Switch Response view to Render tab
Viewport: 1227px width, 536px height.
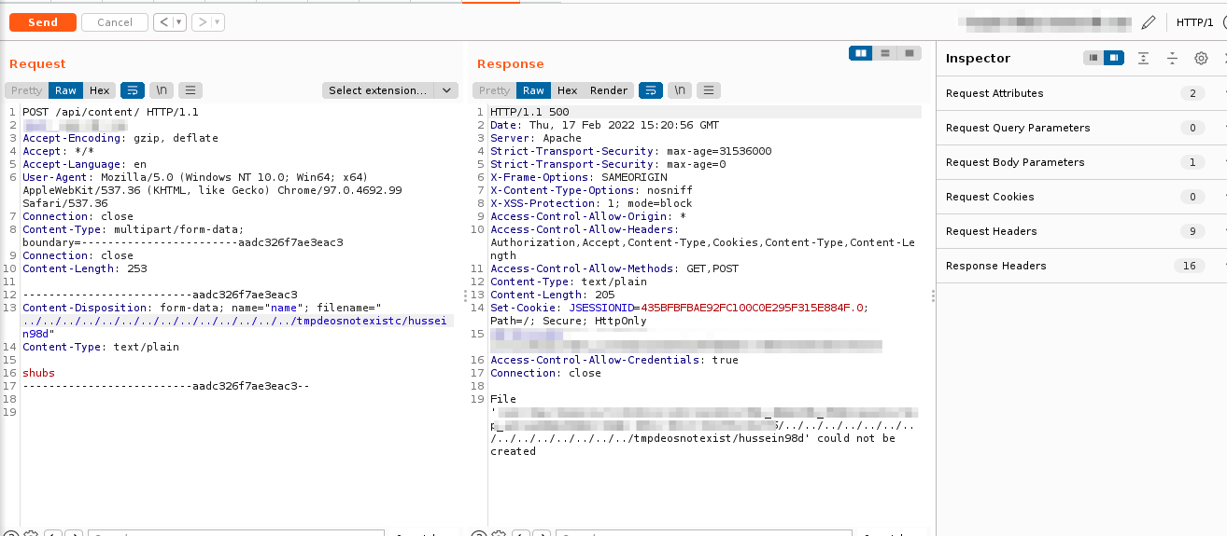point(609,90)
